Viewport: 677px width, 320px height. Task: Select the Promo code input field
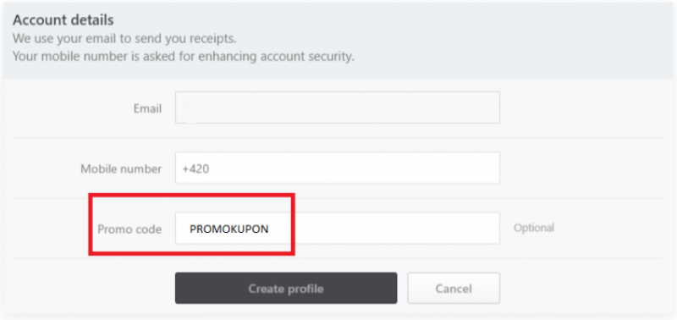coord(337,228)
